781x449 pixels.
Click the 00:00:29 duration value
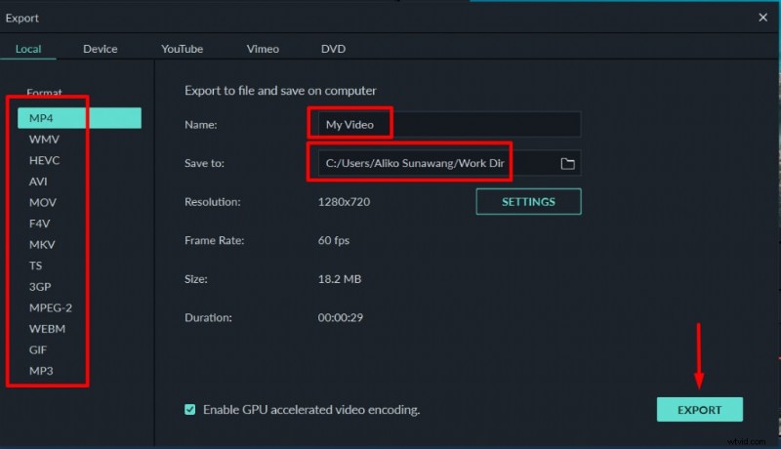340,317
